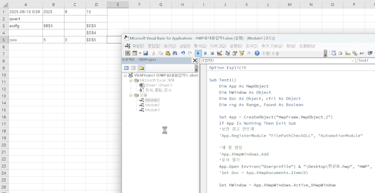This screenshot has height=193, width=375.
Task: Open the Object Browser toolbar icon
Action: [242, 53]
